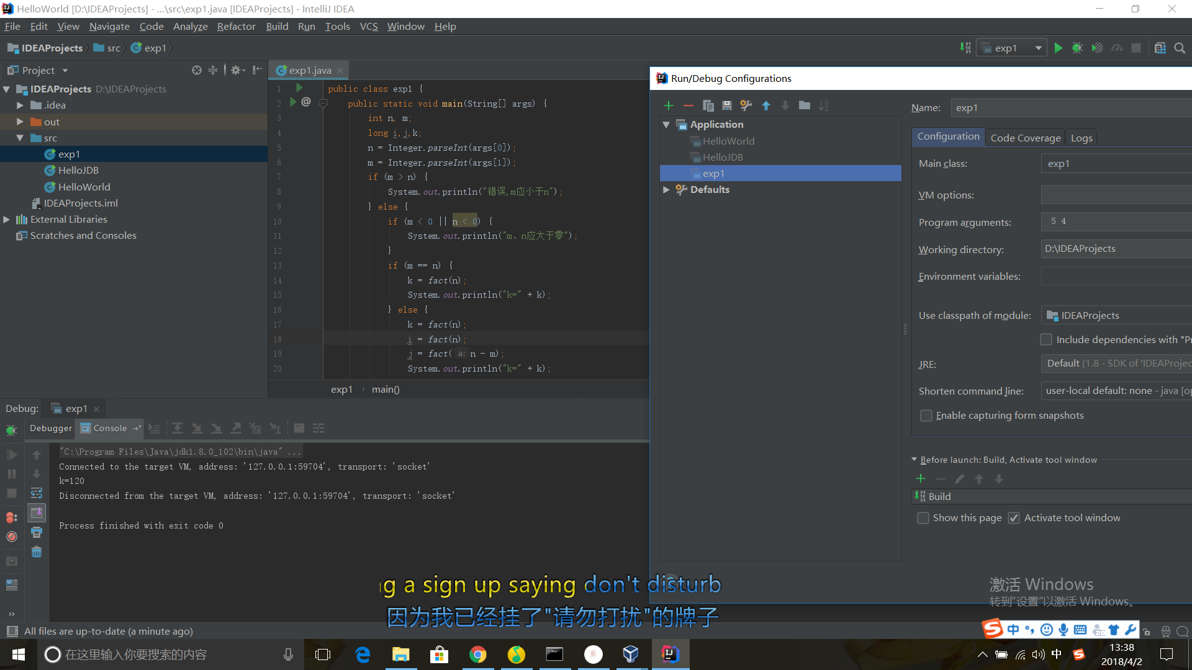
Task: Create new folder icon in configurations toolbar
Action: click(805, 105)
